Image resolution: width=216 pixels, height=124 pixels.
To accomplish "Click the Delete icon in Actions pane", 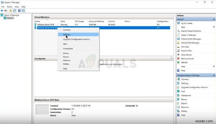I will click(x=178, y=111).
